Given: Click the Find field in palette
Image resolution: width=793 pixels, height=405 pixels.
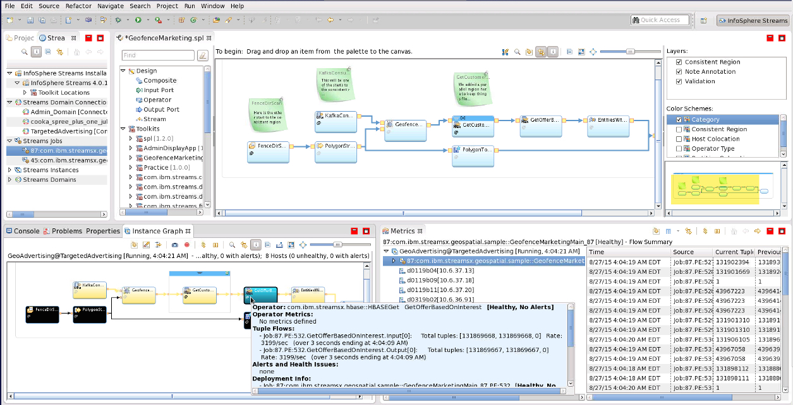Looking at the screenshot, I should tap(158, 56).
